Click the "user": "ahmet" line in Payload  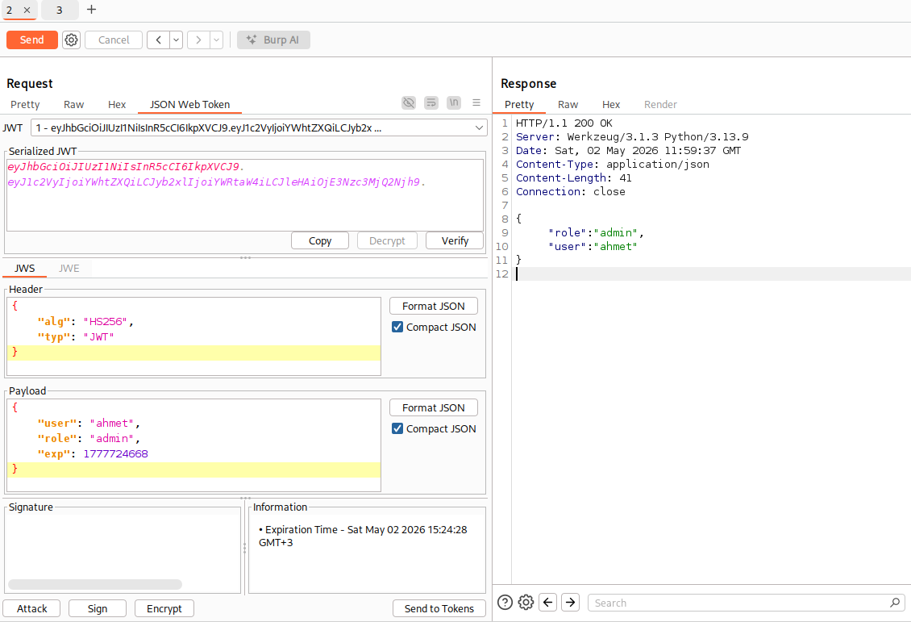point(89,424)
